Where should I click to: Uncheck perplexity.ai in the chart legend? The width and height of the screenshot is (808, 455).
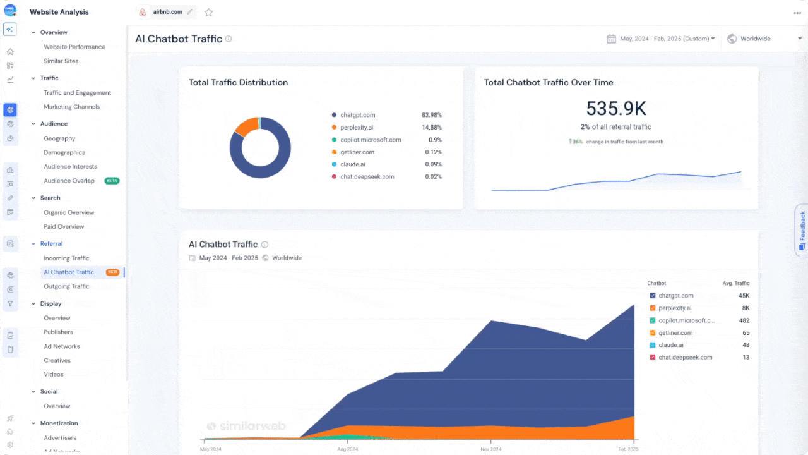652,308
